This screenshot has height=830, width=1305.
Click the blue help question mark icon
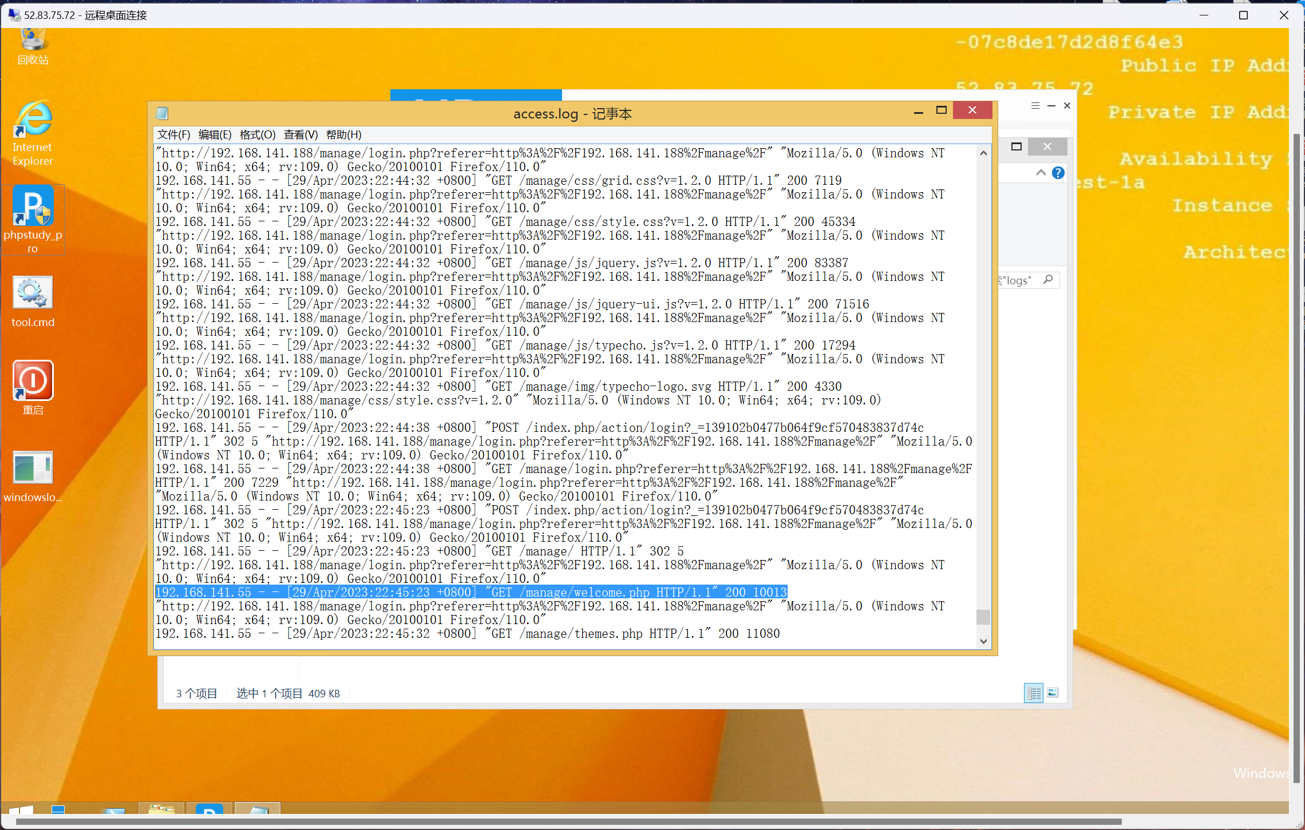(1058, 173)
